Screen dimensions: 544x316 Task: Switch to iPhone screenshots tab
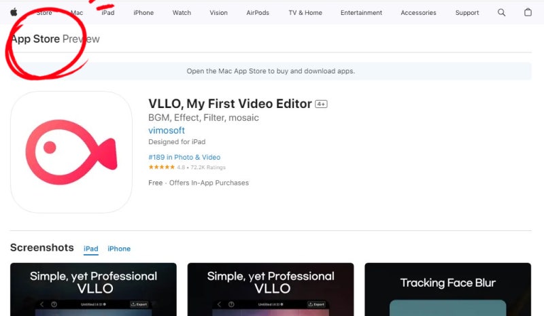[x=119, y=249]
